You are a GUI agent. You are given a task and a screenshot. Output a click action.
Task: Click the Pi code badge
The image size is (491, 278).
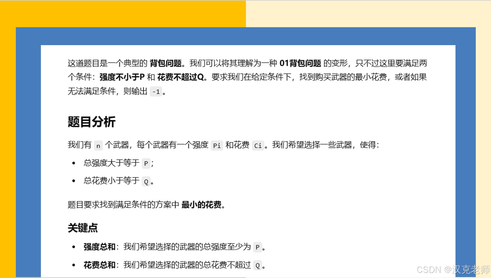click(217, 146)
